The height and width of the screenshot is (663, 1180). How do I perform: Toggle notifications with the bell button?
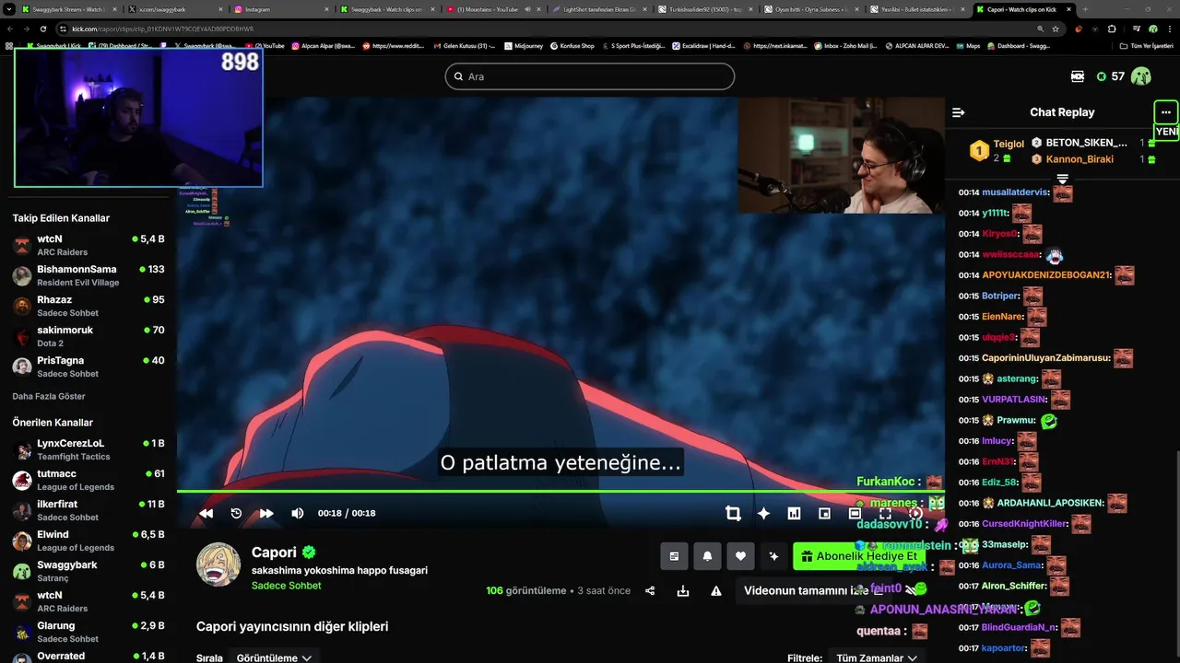[x=707, y=556]
